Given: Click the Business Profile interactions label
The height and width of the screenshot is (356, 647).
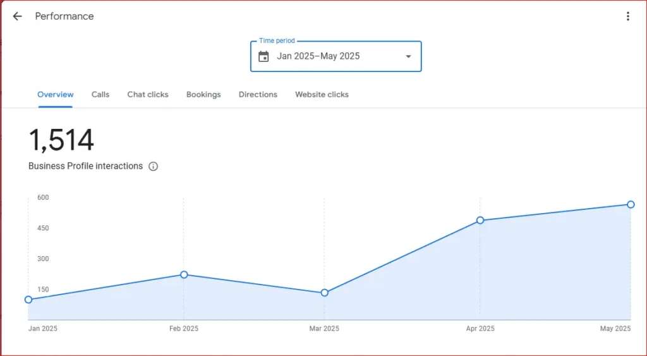Looking at the screenshot, I should [85, 166].
